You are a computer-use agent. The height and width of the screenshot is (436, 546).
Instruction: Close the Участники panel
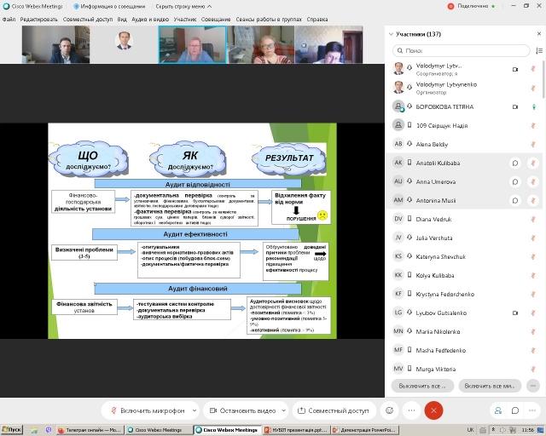pyautogui.click(x=539, y=34)
